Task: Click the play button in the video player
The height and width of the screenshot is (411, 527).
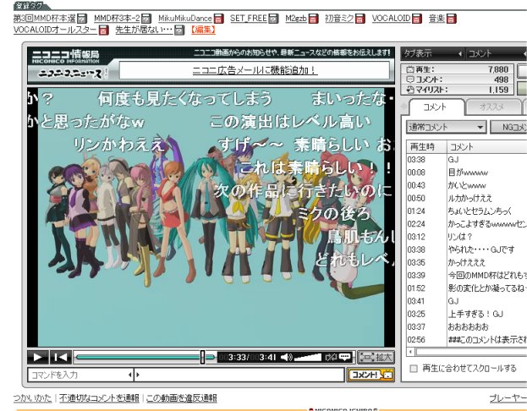Action: (38, 357)
